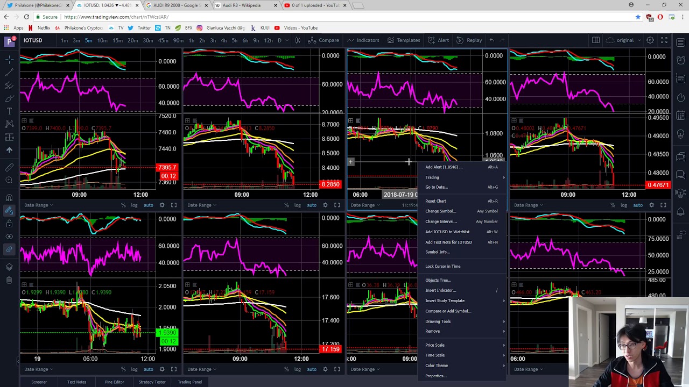Click the IOTUSD symbol search field

(38, 40)
